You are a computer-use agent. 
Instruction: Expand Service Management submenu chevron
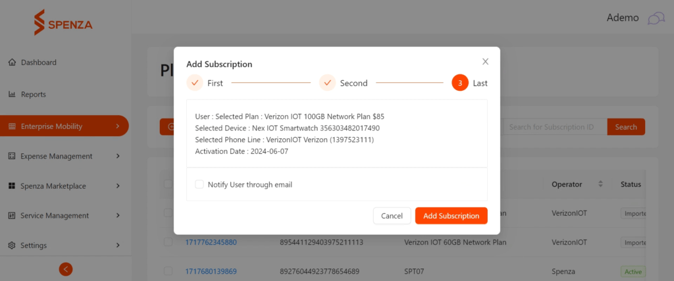tap(118, 215)
